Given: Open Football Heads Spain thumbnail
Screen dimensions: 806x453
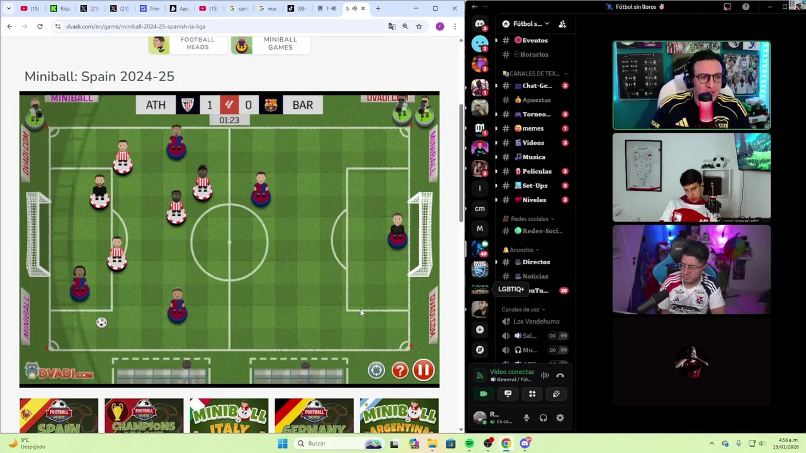Looking at the screenshot, I should pos(59,416).
